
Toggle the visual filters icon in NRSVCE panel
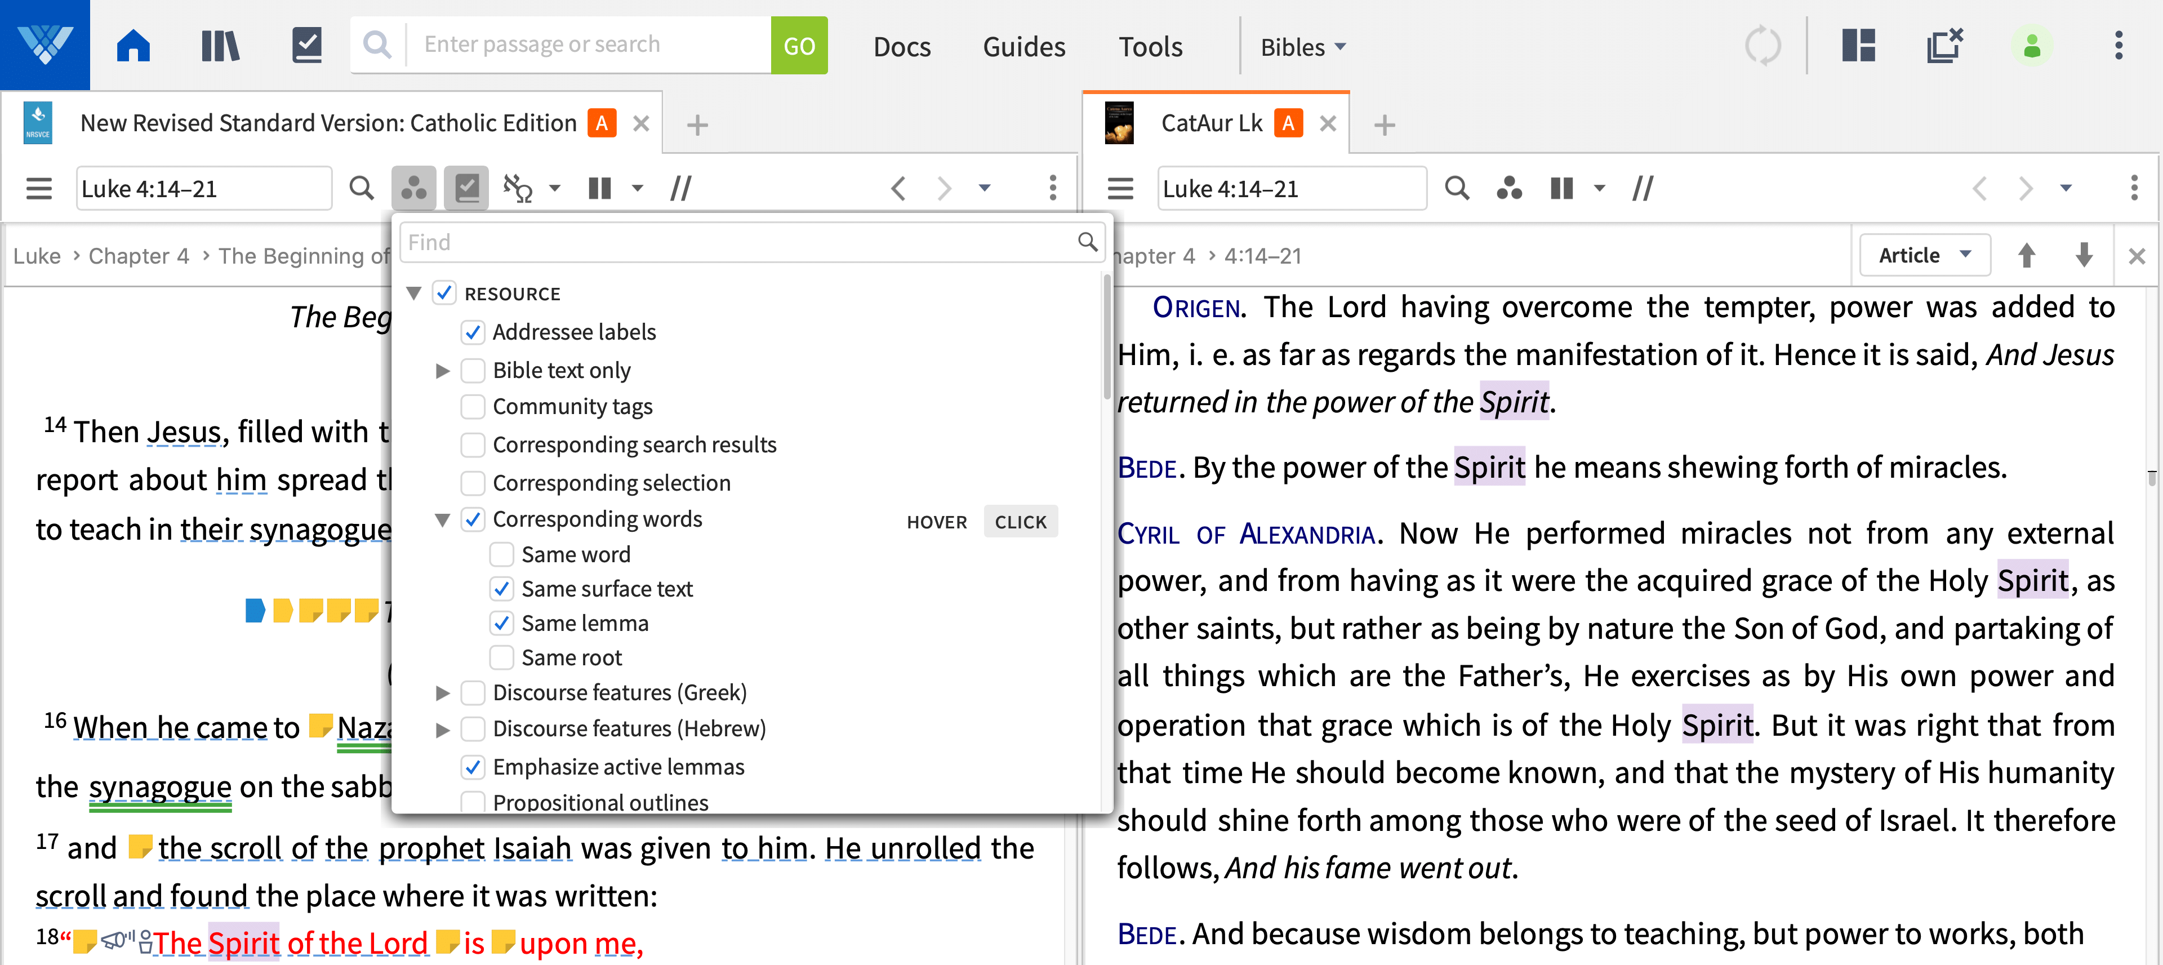pos(413,188)
